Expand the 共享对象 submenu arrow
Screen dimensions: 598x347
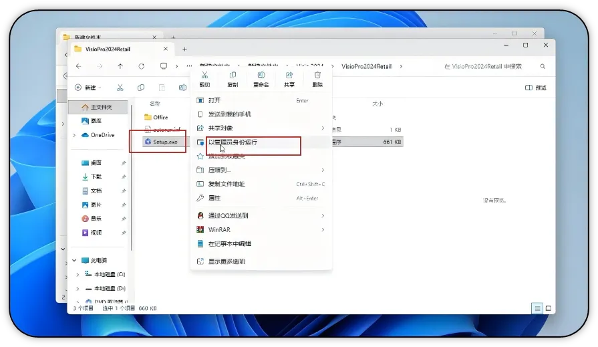tap(323, 128)
